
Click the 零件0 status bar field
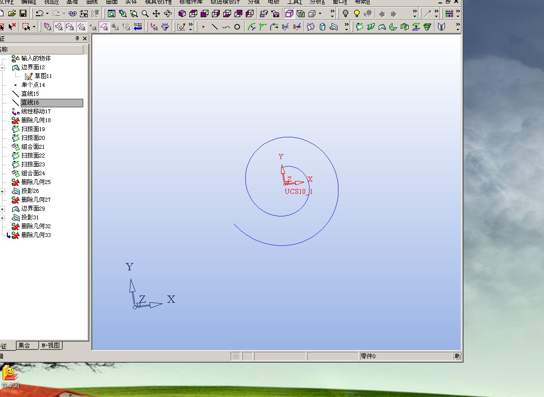coord(406,356)
